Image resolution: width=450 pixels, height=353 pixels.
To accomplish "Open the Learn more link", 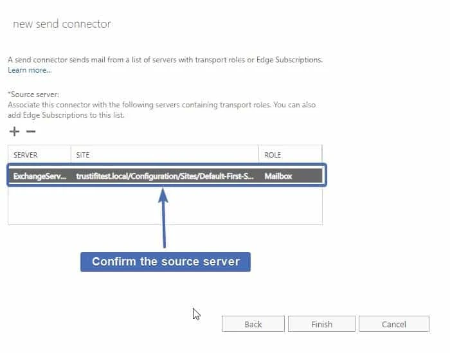I will [x=29, y=70].
